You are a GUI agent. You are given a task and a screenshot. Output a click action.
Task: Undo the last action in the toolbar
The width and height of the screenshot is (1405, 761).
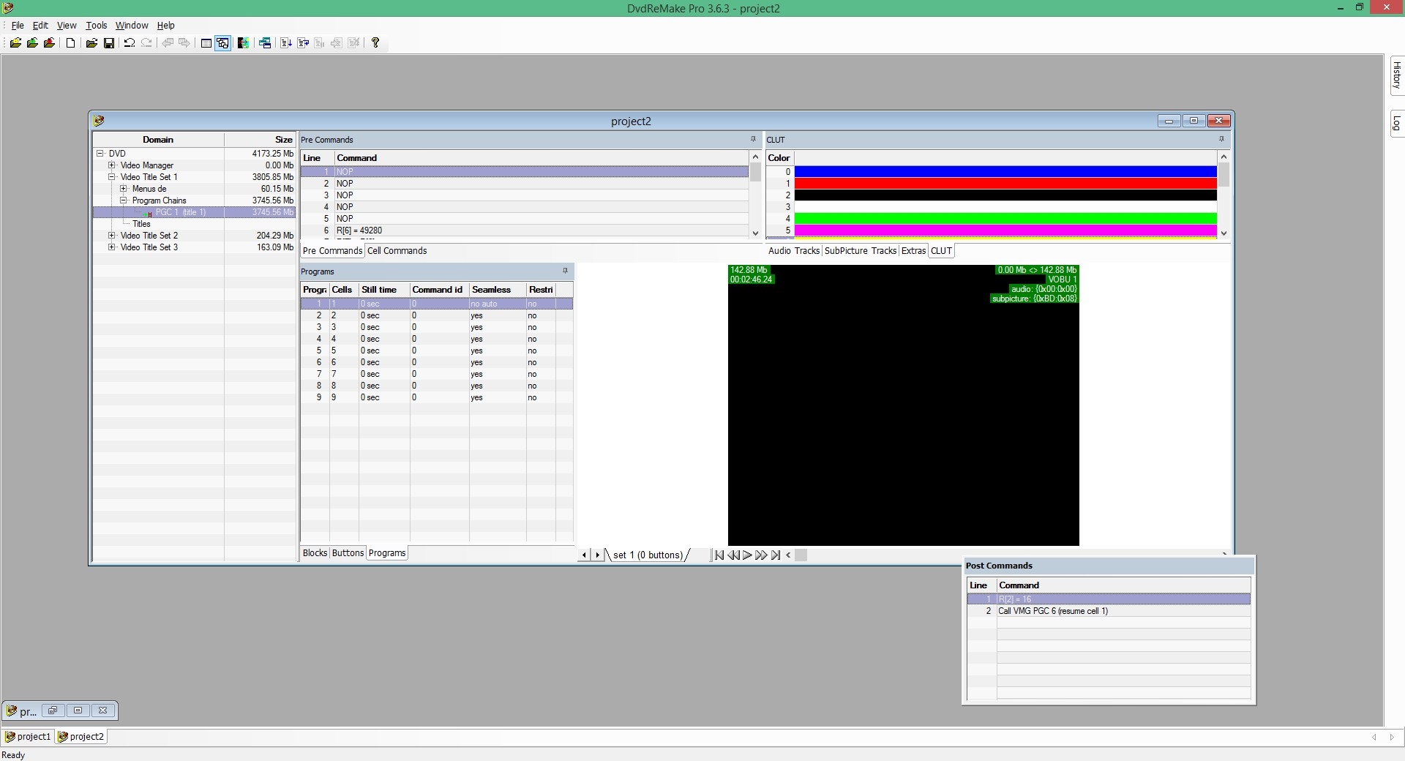(x=130, y=43)
